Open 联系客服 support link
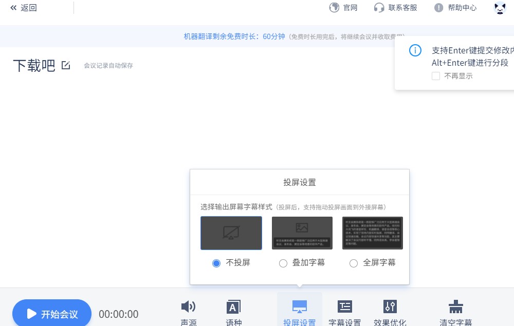The width and height of the screenshot is (514, 326). click(x=402, y=8)
